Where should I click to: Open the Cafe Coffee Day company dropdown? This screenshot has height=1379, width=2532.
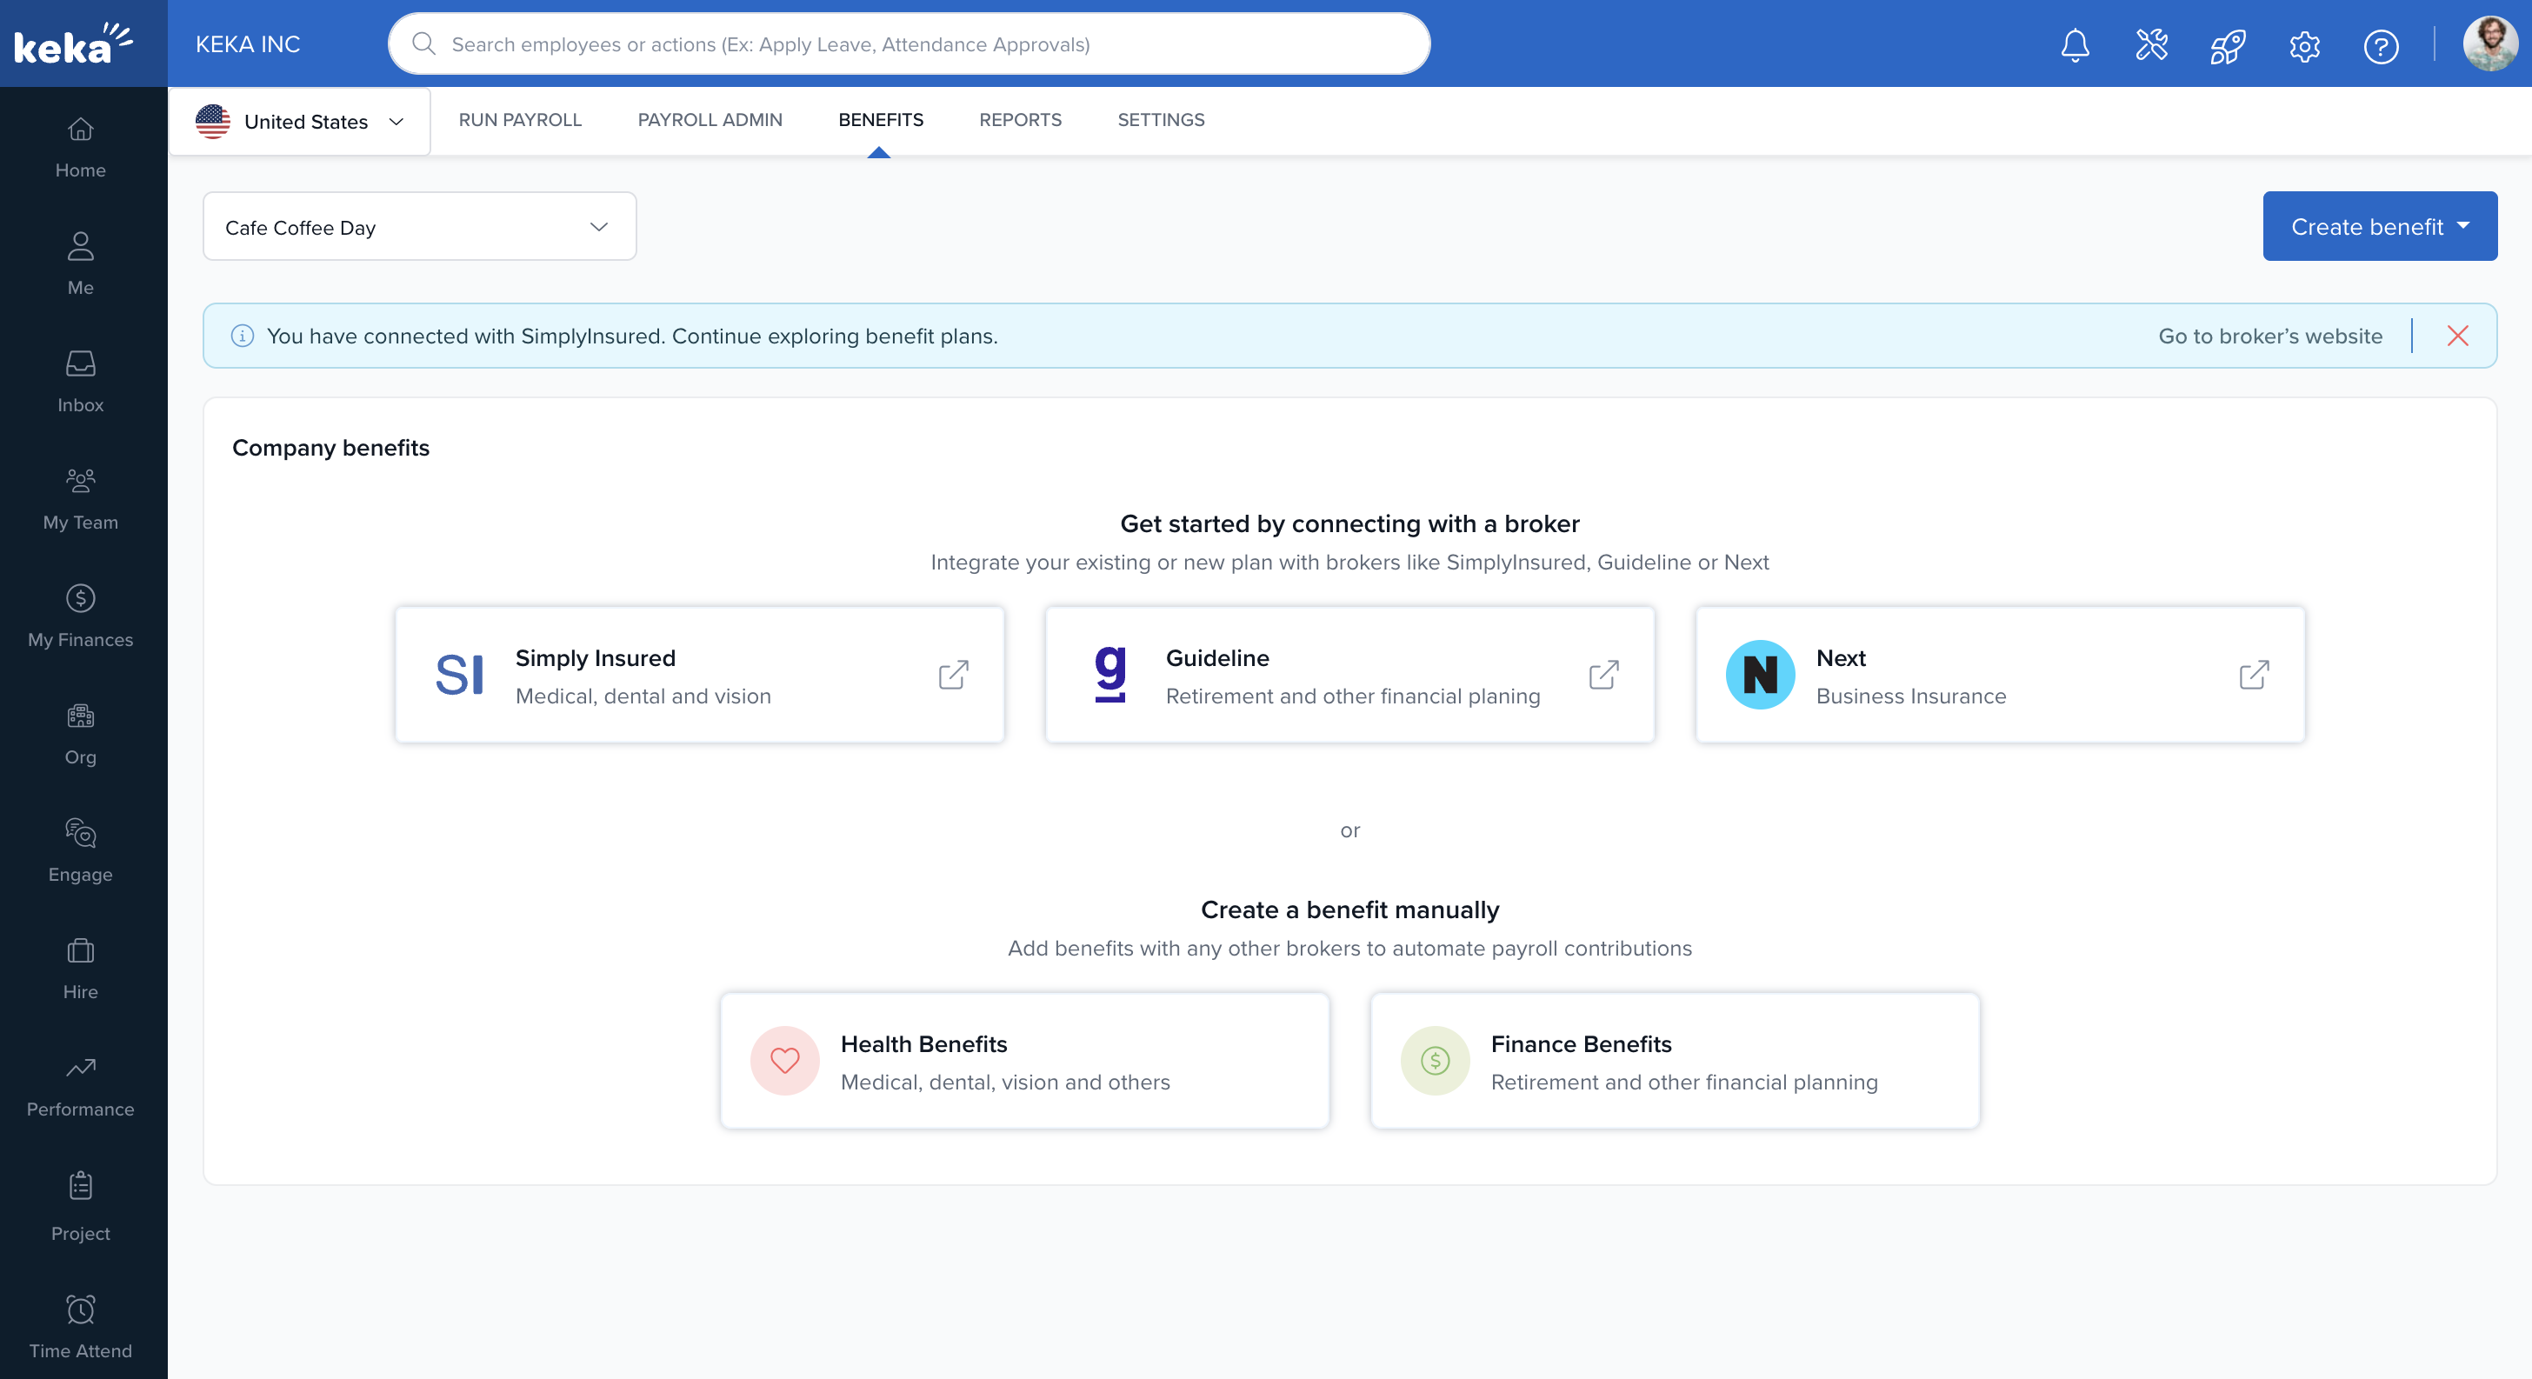coord(419,227)
